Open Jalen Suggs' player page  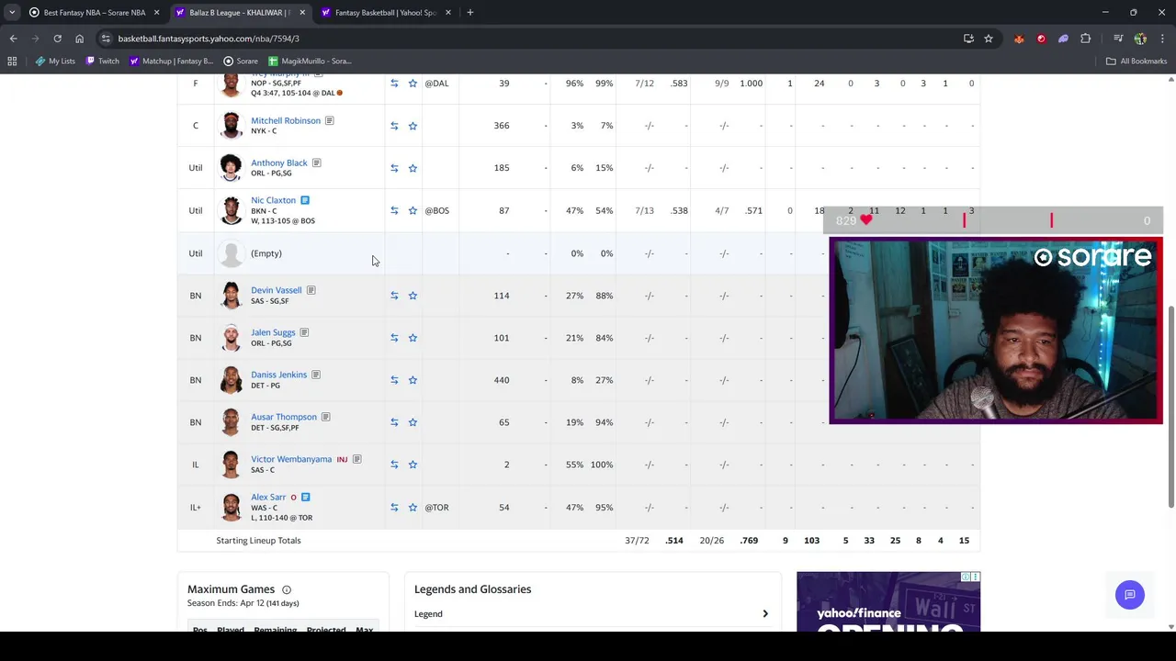click(273, 332)
